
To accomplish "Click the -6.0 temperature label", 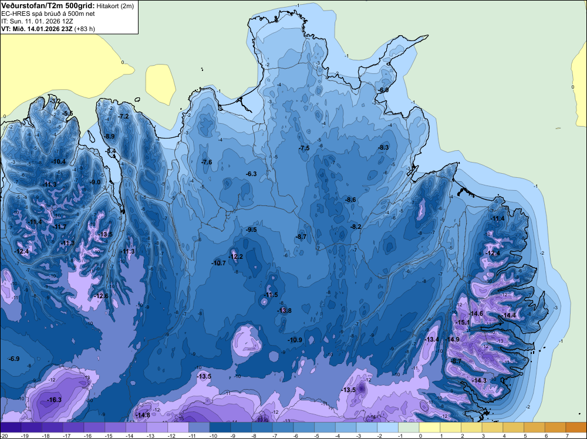I will (x=383, y=90).
